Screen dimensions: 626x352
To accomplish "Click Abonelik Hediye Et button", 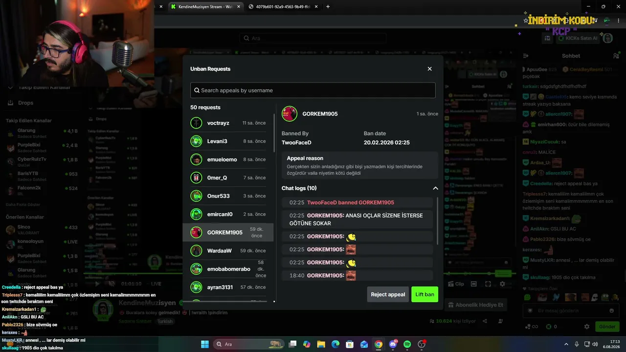I will tap(475, 305).
